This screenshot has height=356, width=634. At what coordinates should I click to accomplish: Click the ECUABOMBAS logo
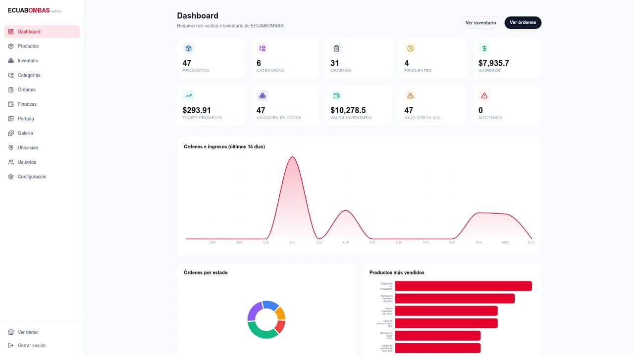(29, 10)
